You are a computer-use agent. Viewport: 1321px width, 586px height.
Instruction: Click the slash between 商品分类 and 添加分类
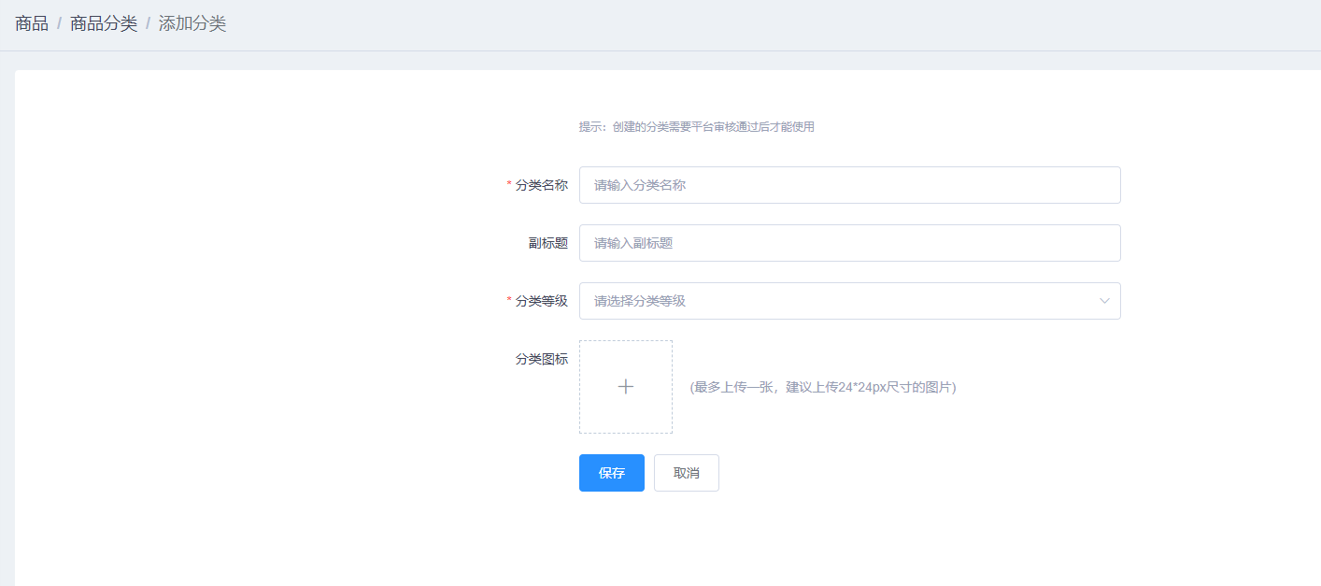pyautogui.click(x=148, y=23)
